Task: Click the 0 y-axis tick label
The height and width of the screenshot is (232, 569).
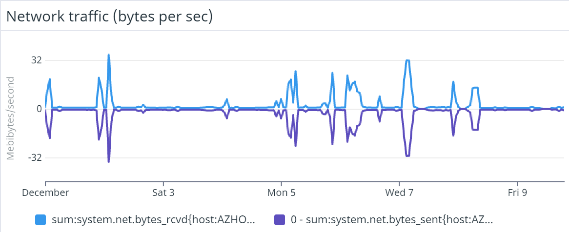Action: click(39, 109)
